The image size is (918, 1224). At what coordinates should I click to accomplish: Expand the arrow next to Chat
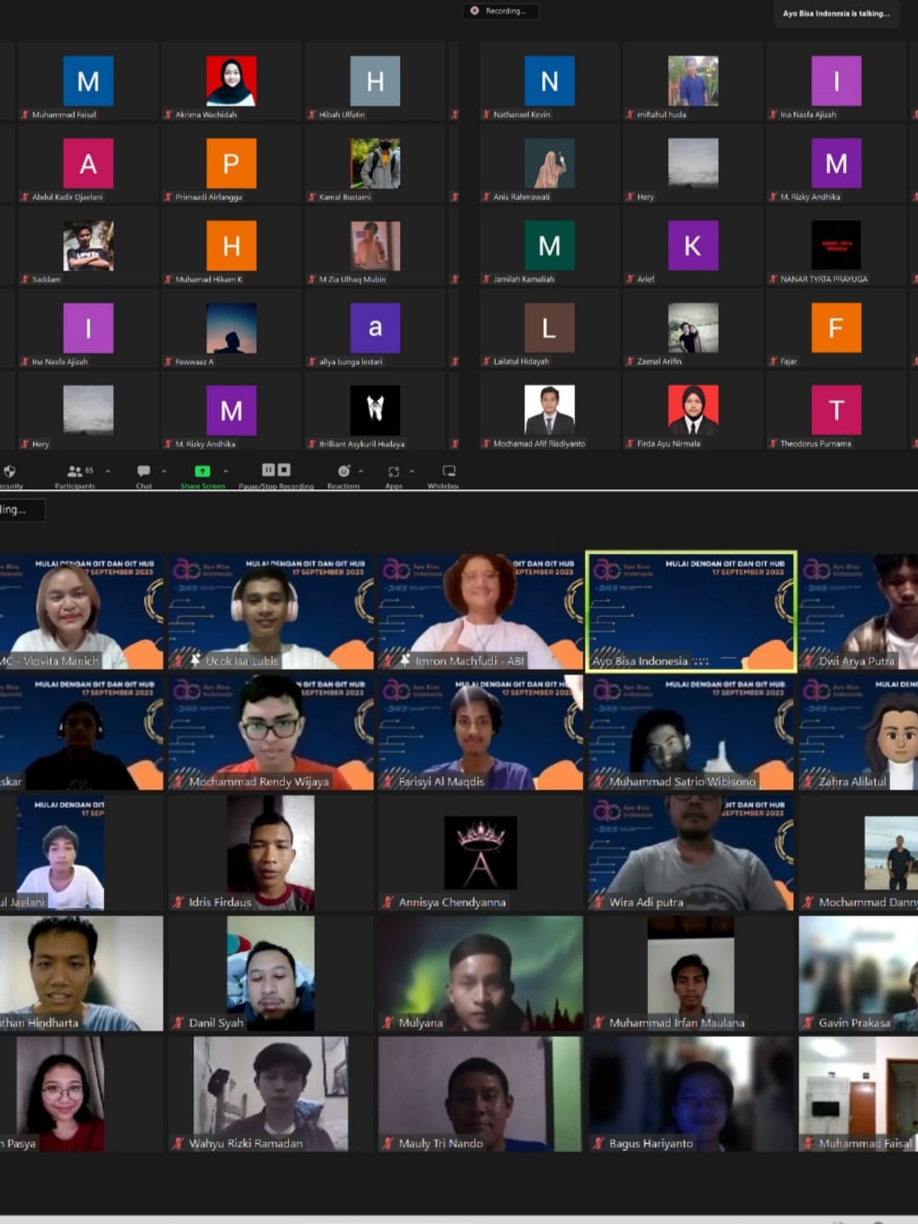click(x=164, y=471)
